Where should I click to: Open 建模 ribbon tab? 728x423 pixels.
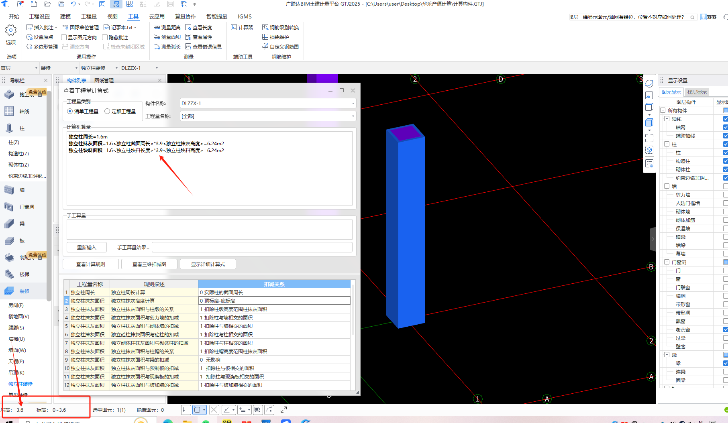coord(65,16)
